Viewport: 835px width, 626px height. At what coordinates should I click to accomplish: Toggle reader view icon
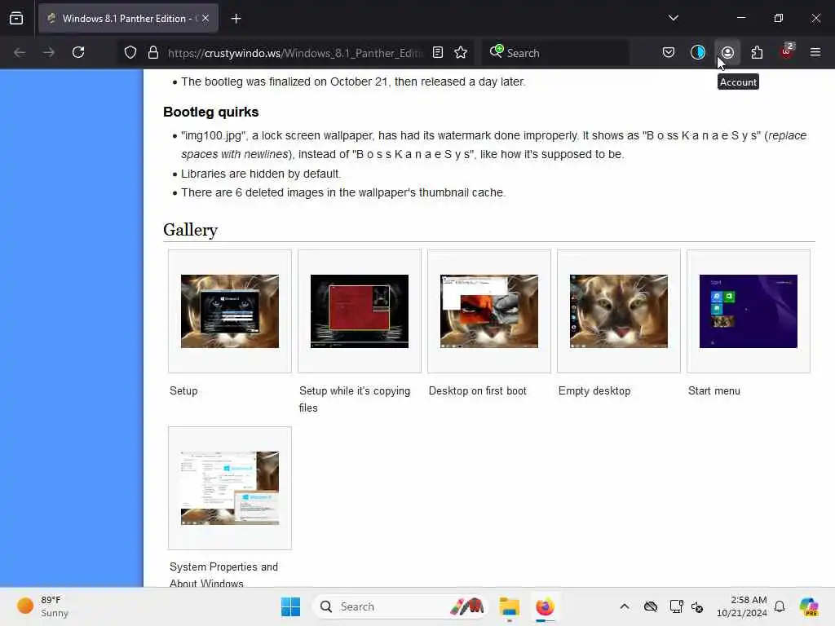coord(438,52)
